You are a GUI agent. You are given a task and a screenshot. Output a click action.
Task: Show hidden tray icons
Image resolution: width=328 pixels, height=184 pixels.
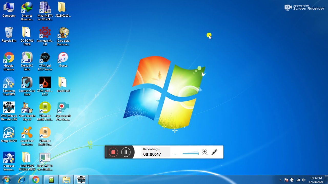tap(280, 180)
